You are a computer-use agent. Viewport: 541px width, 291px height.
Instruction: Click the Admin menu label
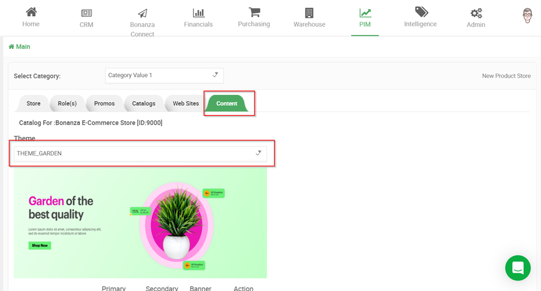(x=476, y=25)
